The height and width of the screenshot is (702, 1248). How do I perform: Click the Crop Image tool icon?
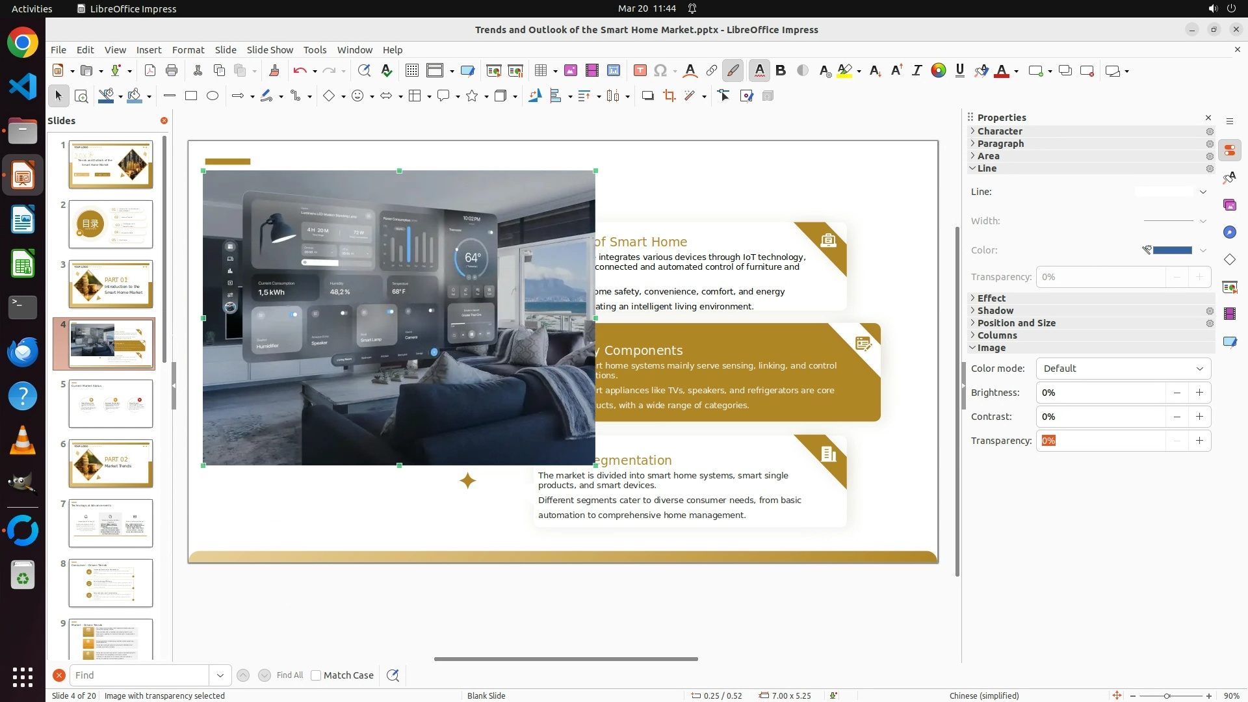point(669,96)
